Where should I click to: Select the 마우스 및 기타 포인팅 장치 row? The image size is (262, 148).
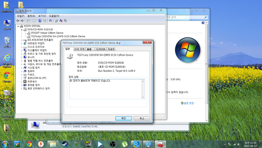[42, 54]
